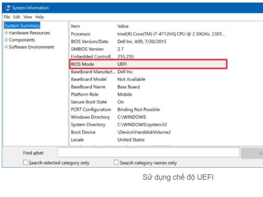Select the Platform Role row
Image resolution: width=263 pixels, height=197 pixels.
click(148, 94)
